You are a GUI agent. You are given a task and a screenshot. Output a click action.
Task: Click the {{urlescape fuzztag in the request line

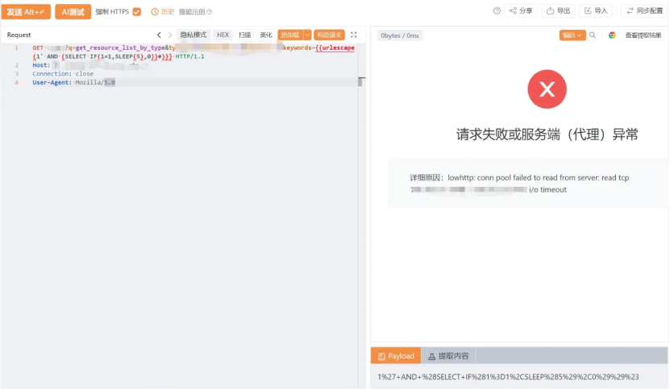click(335, 48)
